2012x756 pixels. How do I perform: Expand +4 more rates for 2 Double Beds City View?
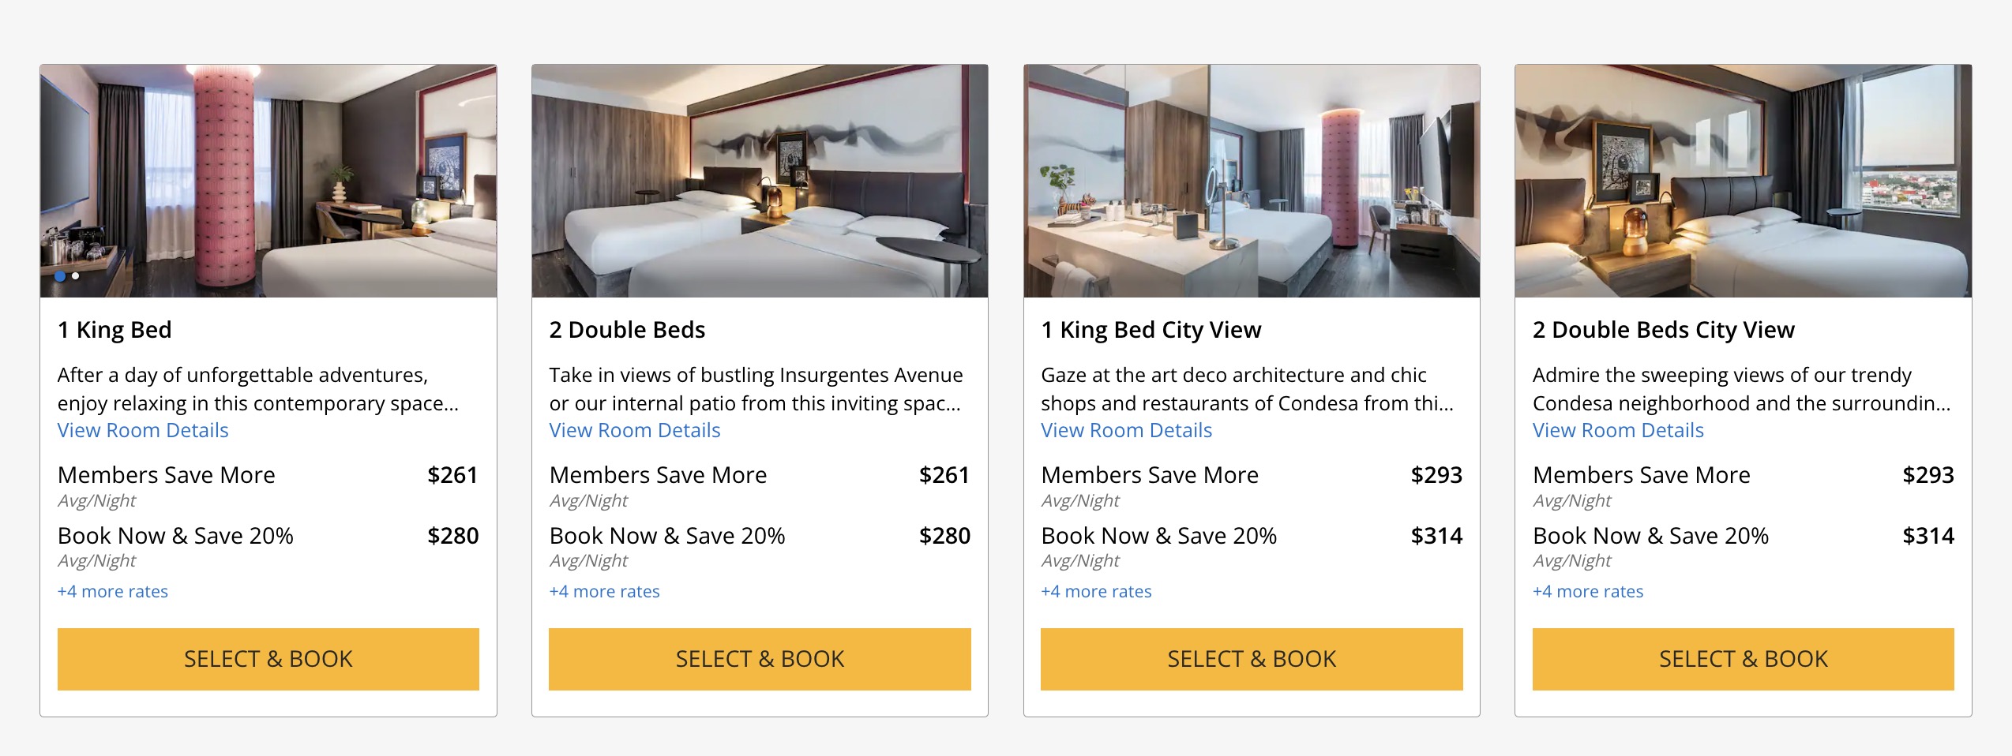1586,591
